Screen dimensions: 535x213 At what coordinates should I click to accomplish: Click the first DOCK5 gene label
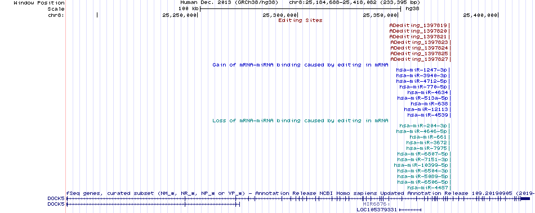tap(56, 199)
